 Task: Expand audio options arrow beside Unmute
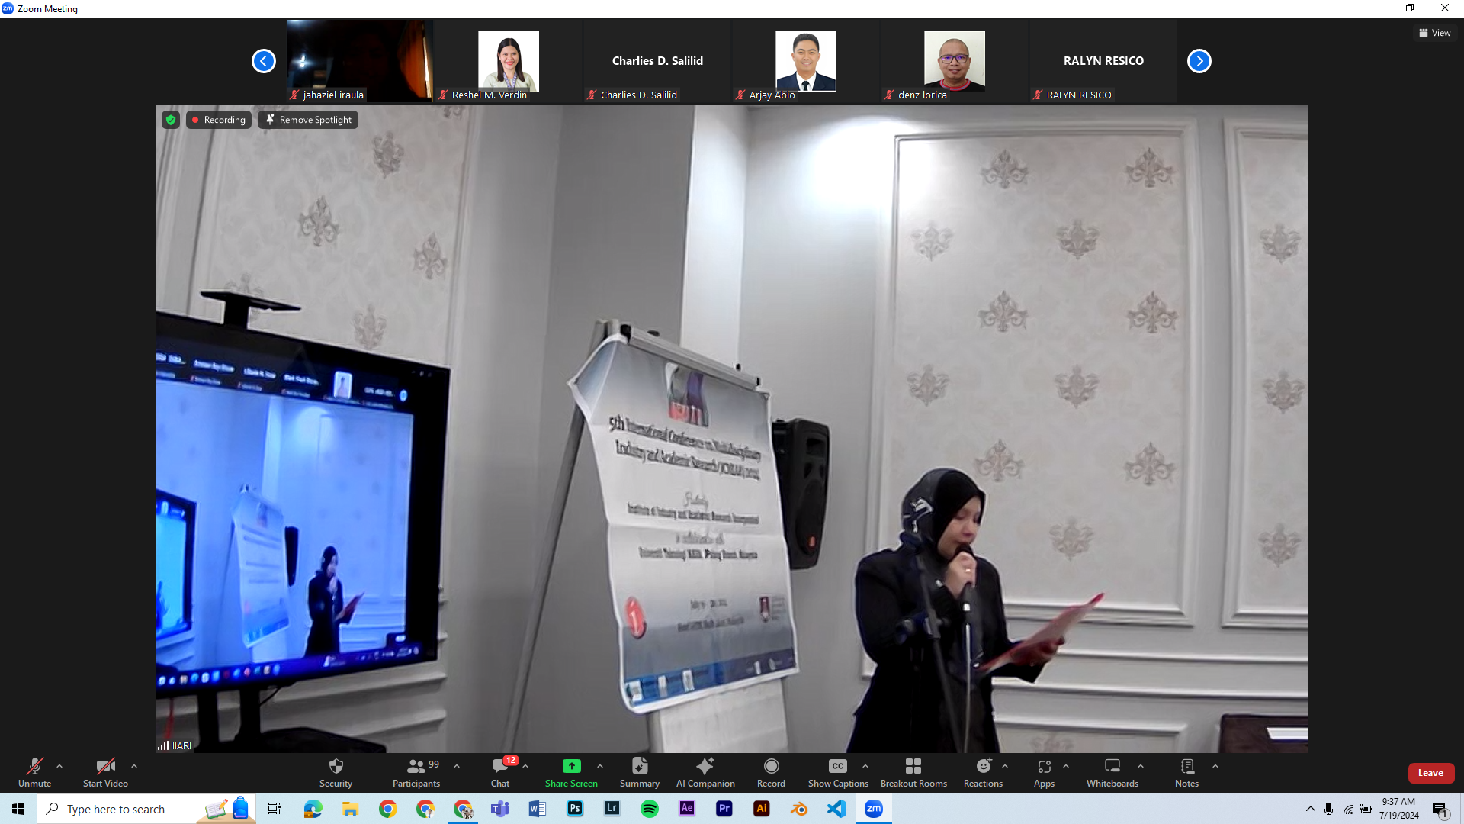click(x=59, y=766)
